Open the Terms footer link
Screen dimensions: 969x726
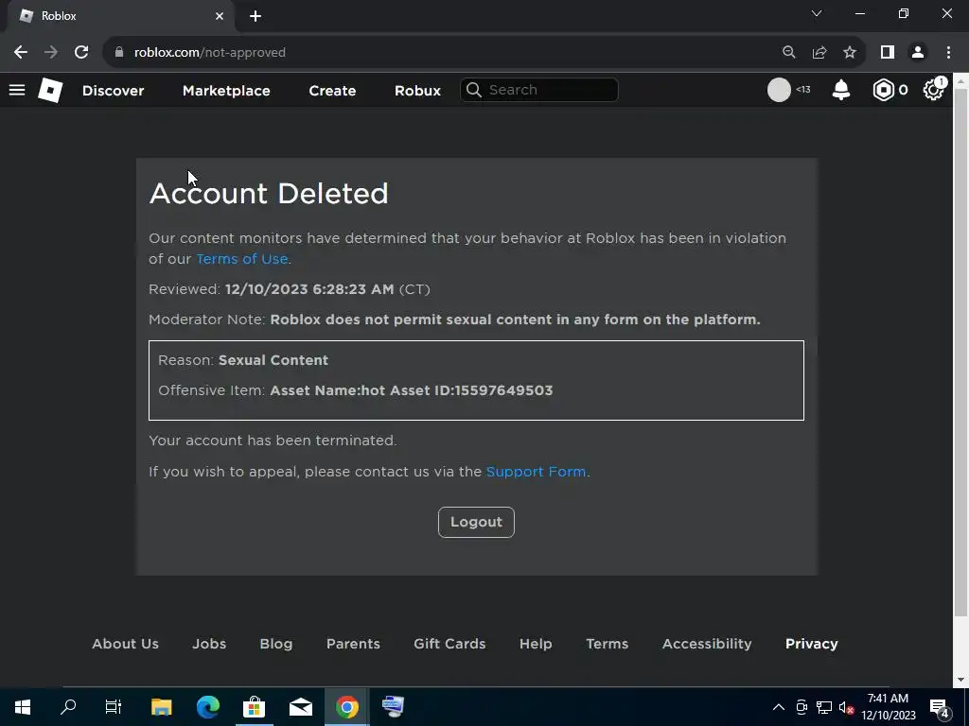(607, 643)
